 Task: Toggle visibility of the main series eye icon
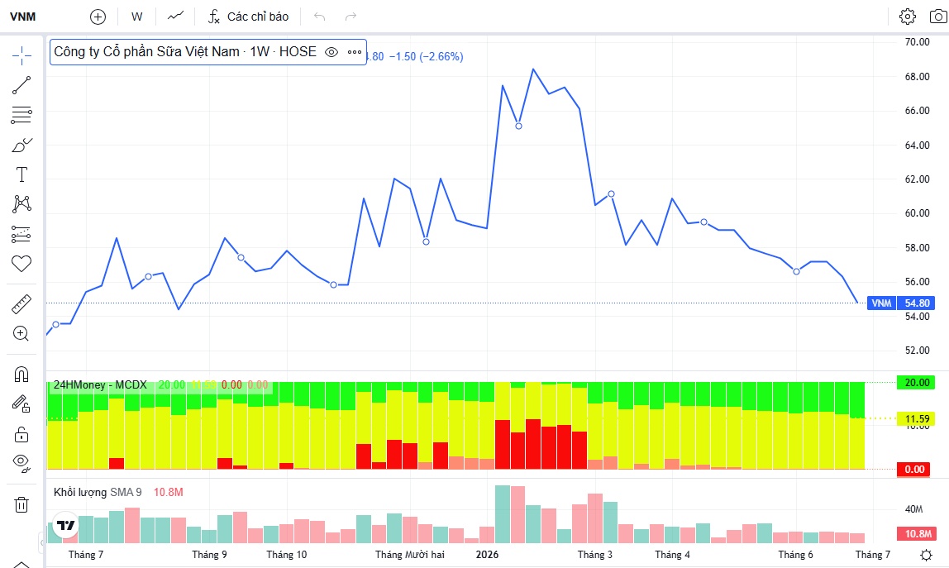point(331,52)
